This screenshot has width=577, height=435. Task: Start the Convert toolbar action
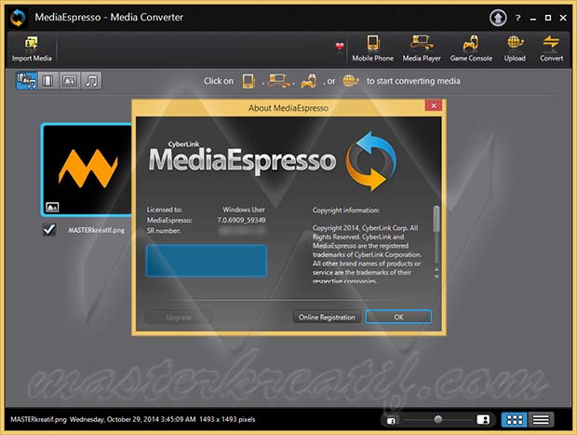(551, 48)
